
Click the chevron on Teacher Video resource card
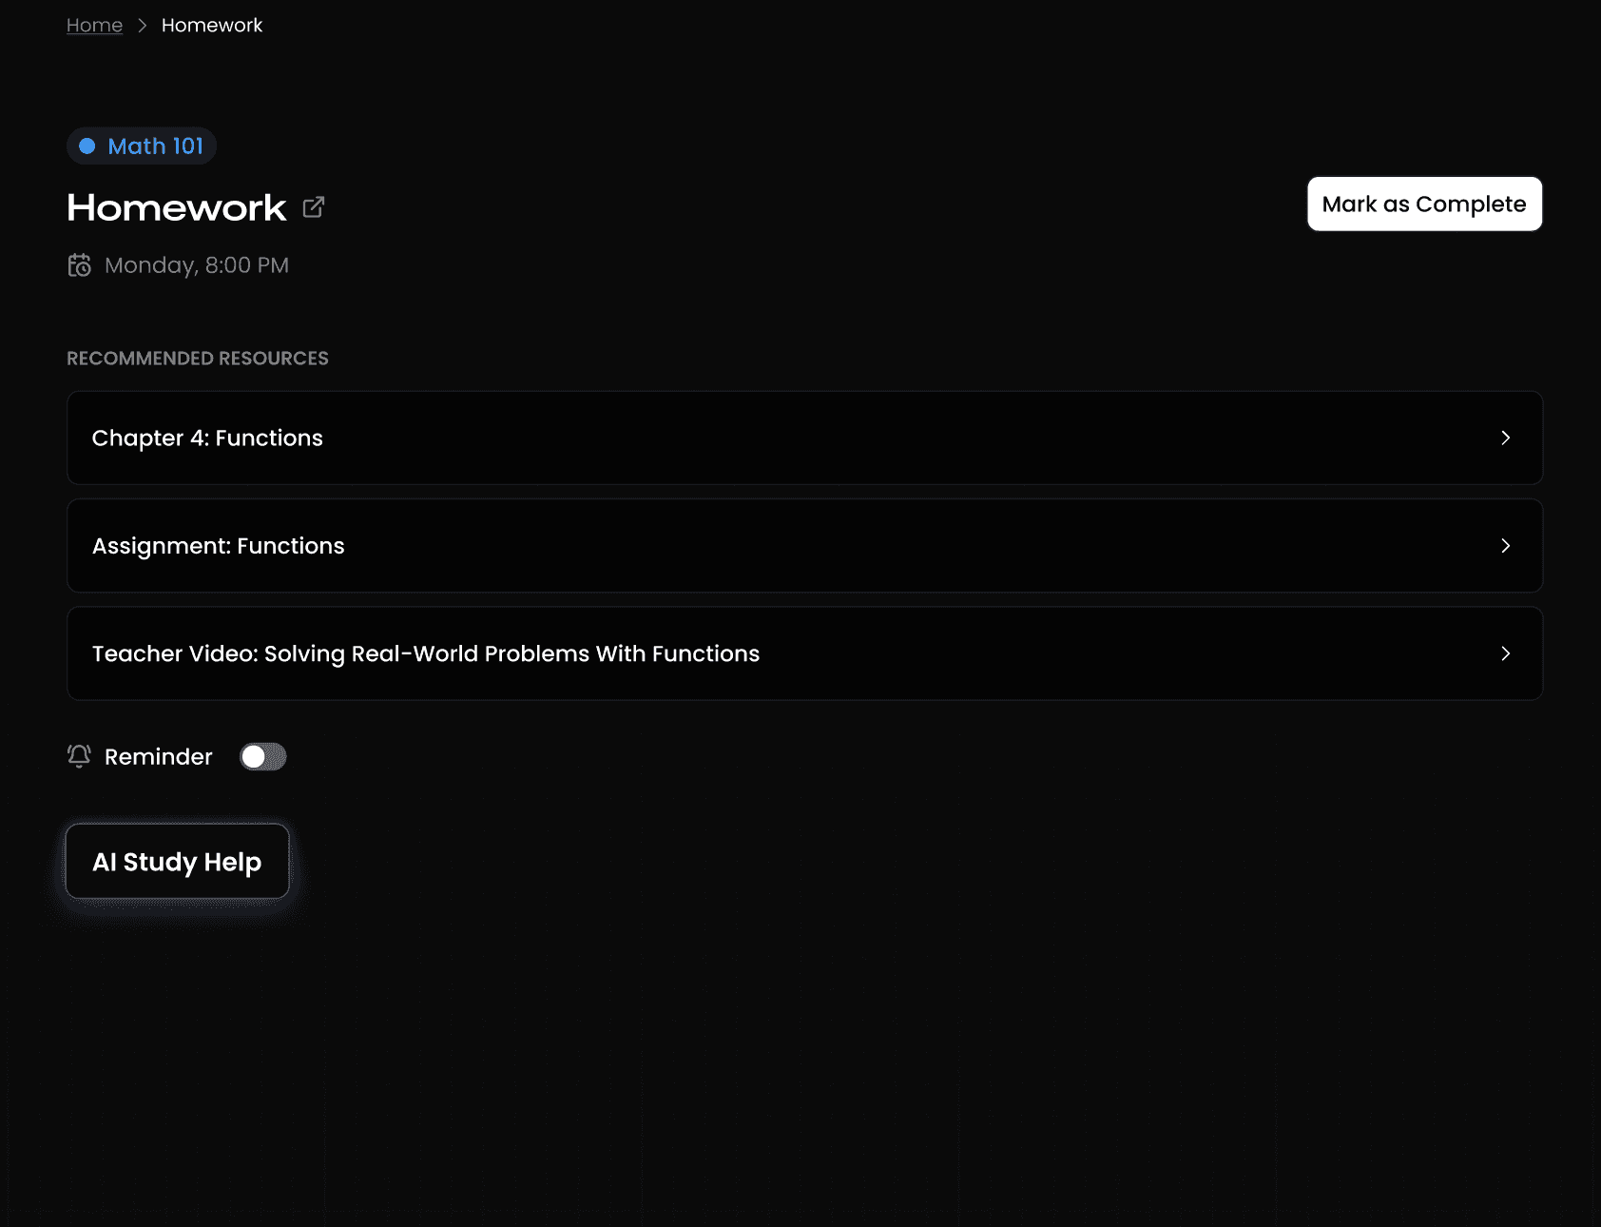coord(1505,653)
